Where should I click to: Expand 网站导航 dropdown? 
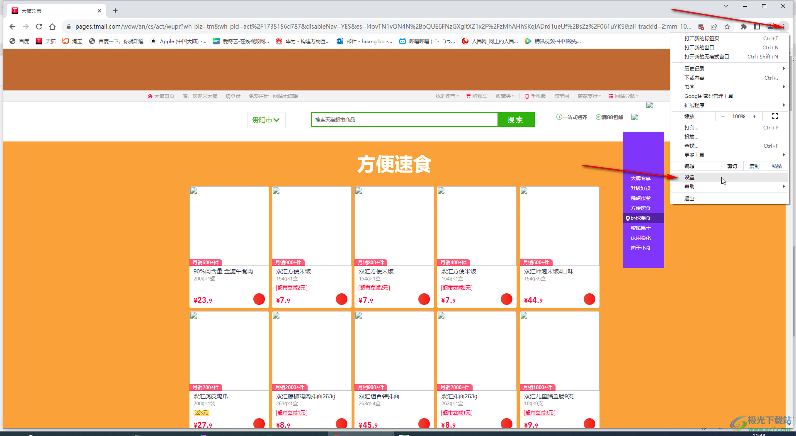point(624,96)
